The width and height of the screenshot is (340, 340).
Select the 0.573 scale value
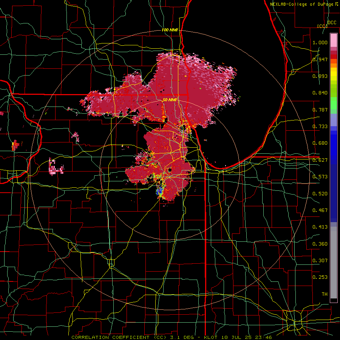click(320, 177)
